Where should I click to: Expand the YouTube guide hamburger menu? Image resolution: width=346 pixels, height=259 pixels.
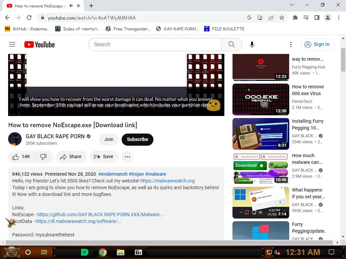pyautogui.click(x=12, y=45)
